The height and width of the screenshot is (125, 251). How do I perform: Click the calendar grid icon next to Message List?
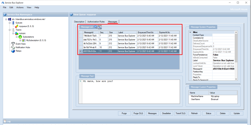point(100,27)
